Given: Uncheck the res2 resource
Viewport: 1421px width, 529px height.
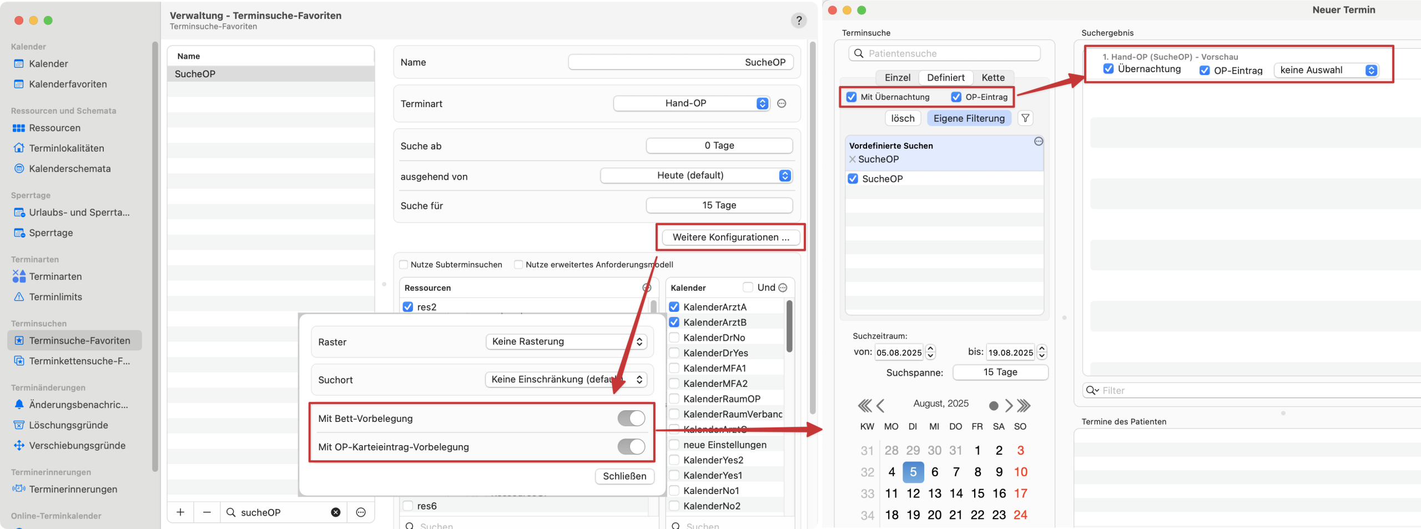Looking at the screenshot, I should click(x=408, y=307).
